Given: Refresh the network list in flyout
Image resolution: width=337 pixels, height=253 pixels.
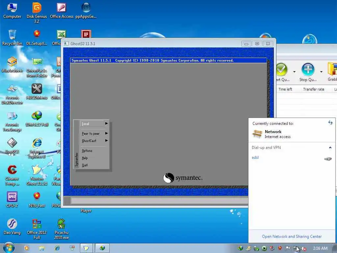Looking at the screenshot, I should [x=330, y=123].
